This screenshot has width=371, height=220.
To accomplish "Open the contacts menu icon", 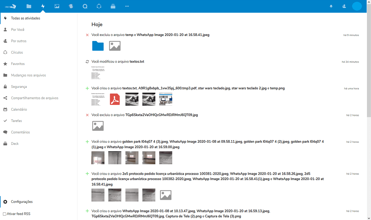I will (x=344, y=6).
